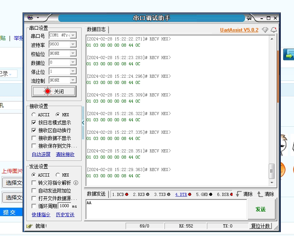The width and height of the screenshot is (294, 236).
Task: Click the down-arrow 清除 clear icon
Action: 239,194
